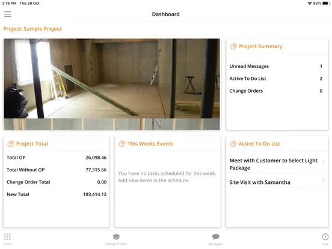This screenshot has height=249, width=332.
Task: Click Project Summary chart icon
Action: (x=233, y=46)
